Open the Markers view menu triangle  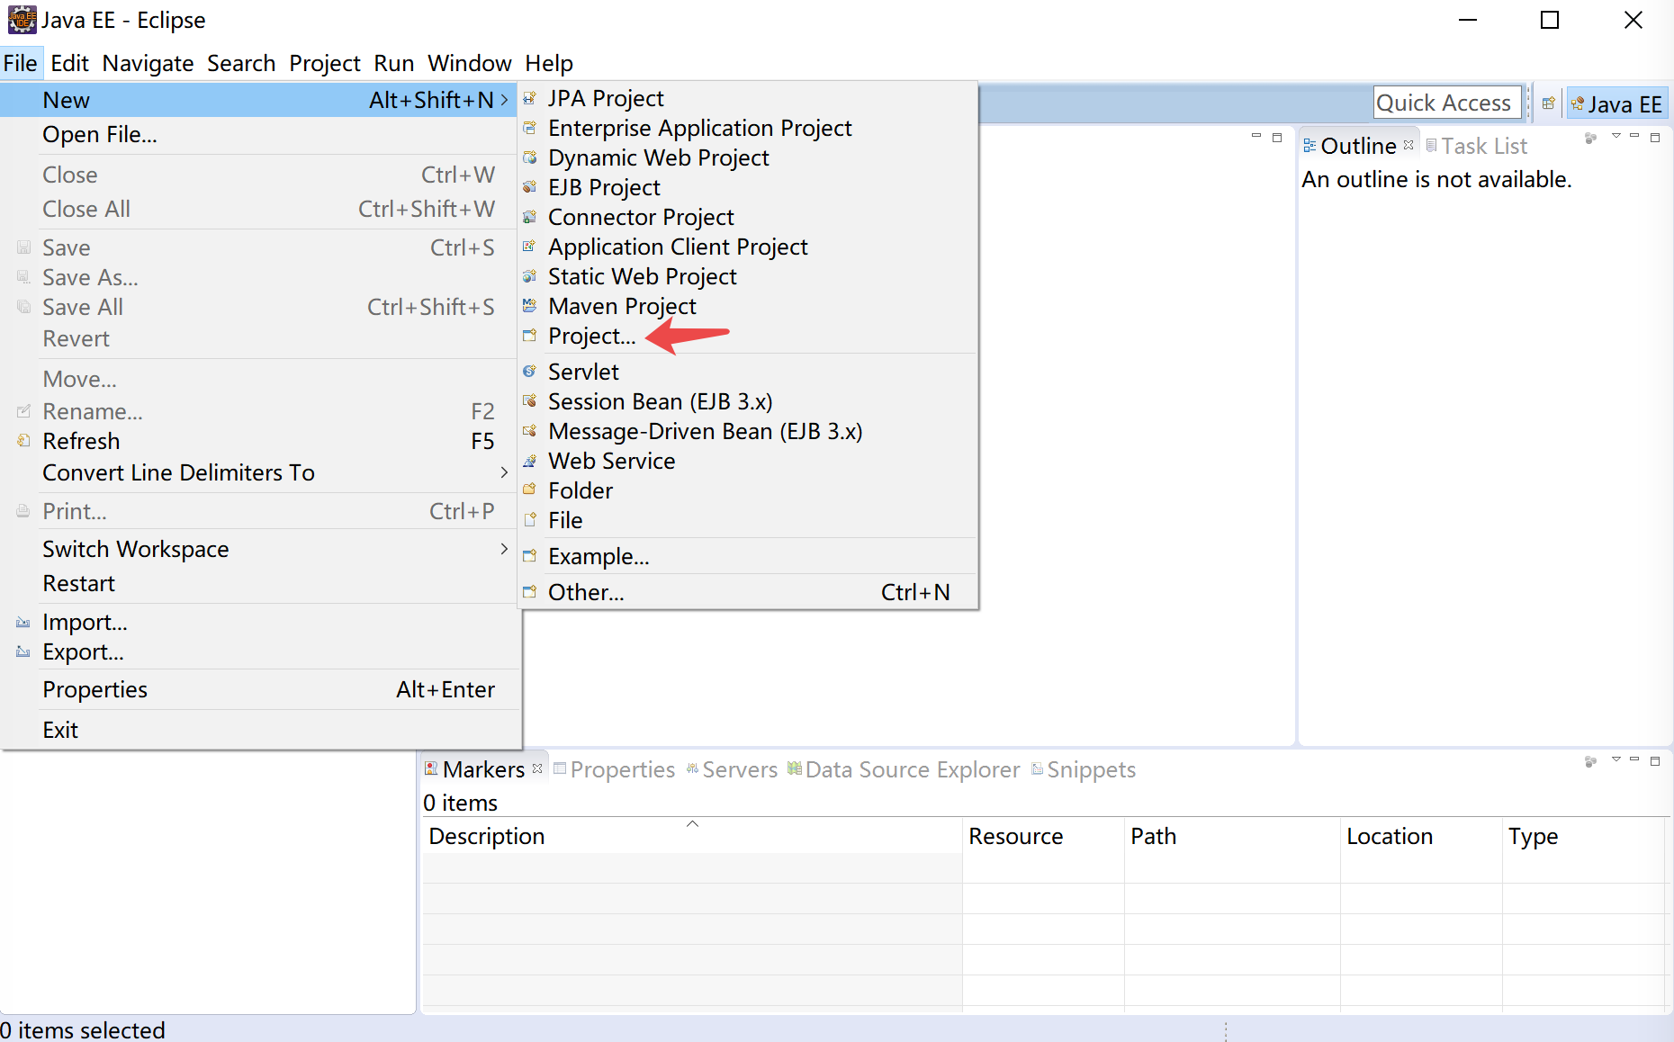[x=1615, y=760]
